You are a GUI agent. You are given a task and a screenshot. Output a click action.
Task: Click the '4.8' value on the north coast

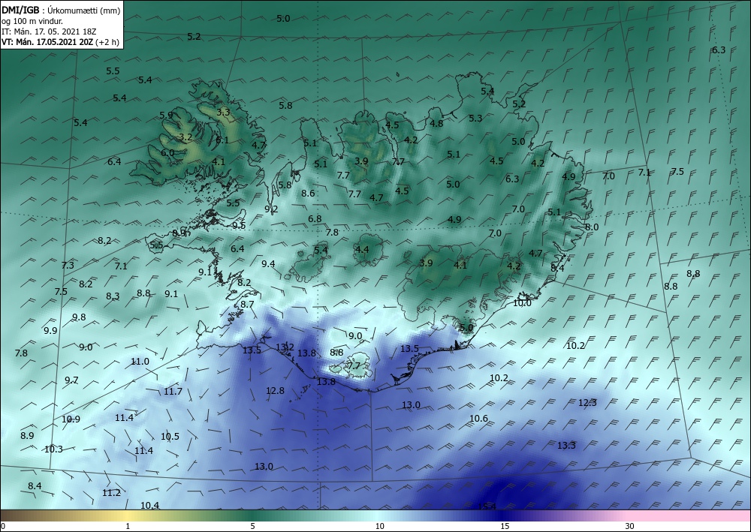[436, 123]
